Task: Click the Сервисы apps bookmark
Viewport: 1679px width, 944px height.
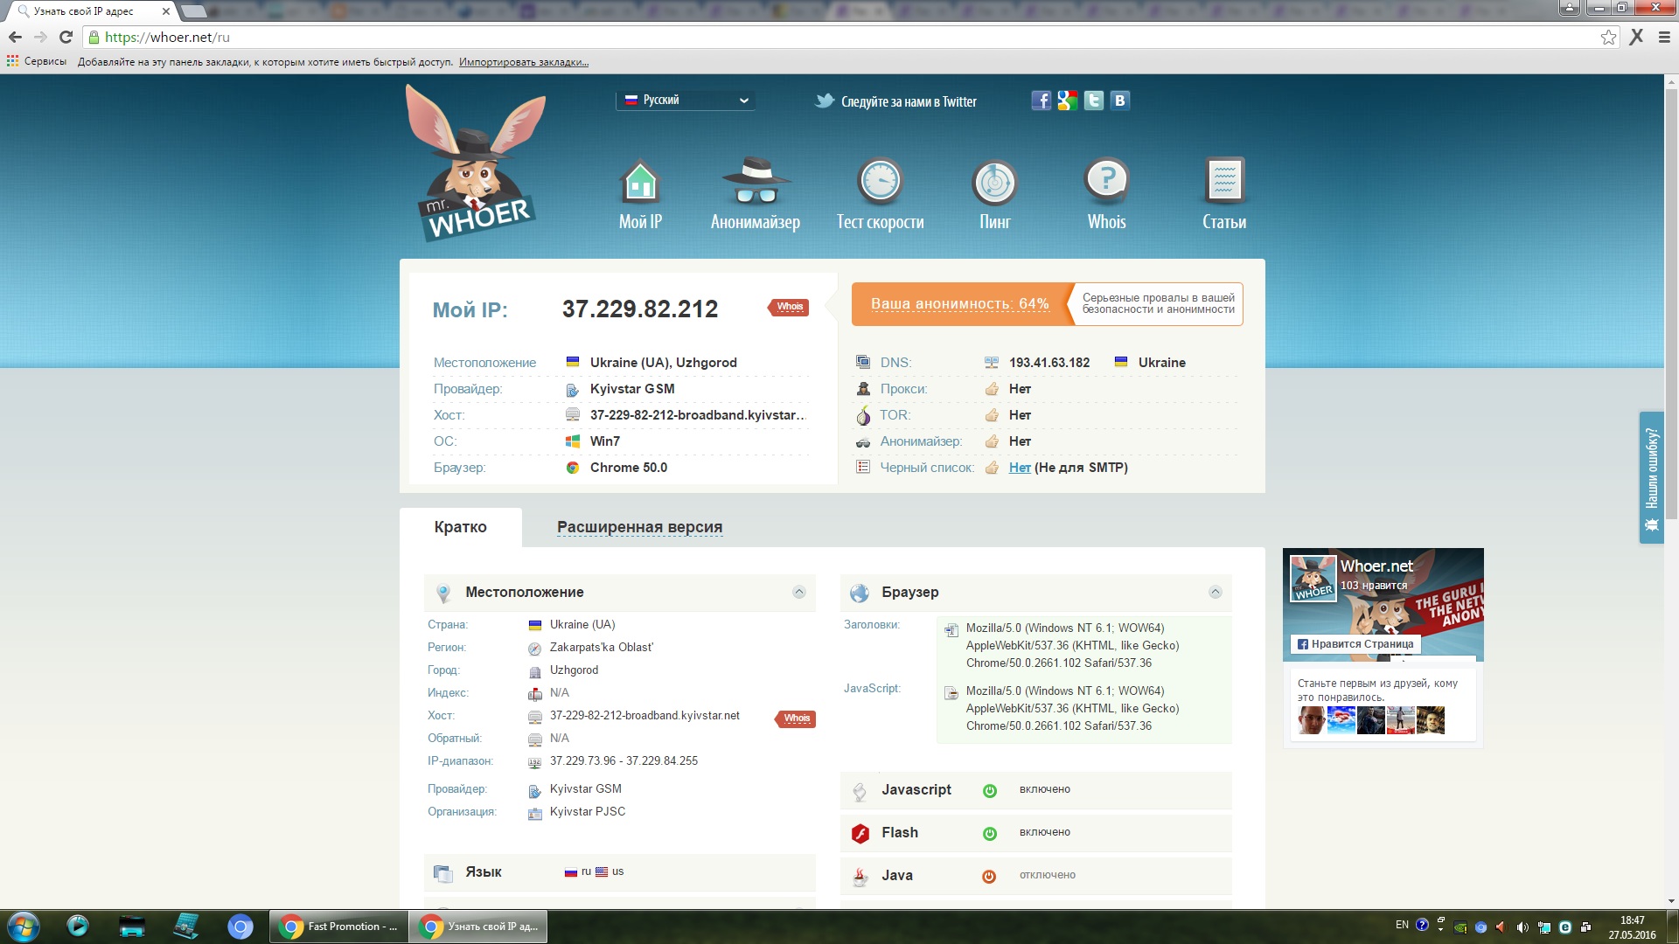Action: pyautogui.click(x=37, y=61)
